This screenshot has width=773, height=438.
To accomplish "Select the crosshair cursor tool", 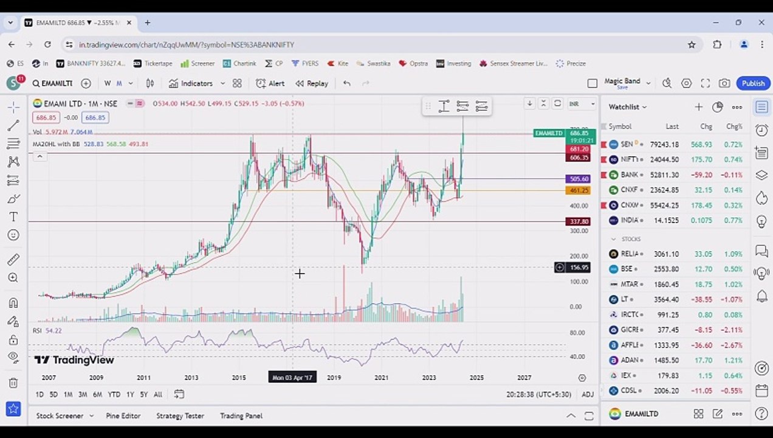I will [13, 108].
